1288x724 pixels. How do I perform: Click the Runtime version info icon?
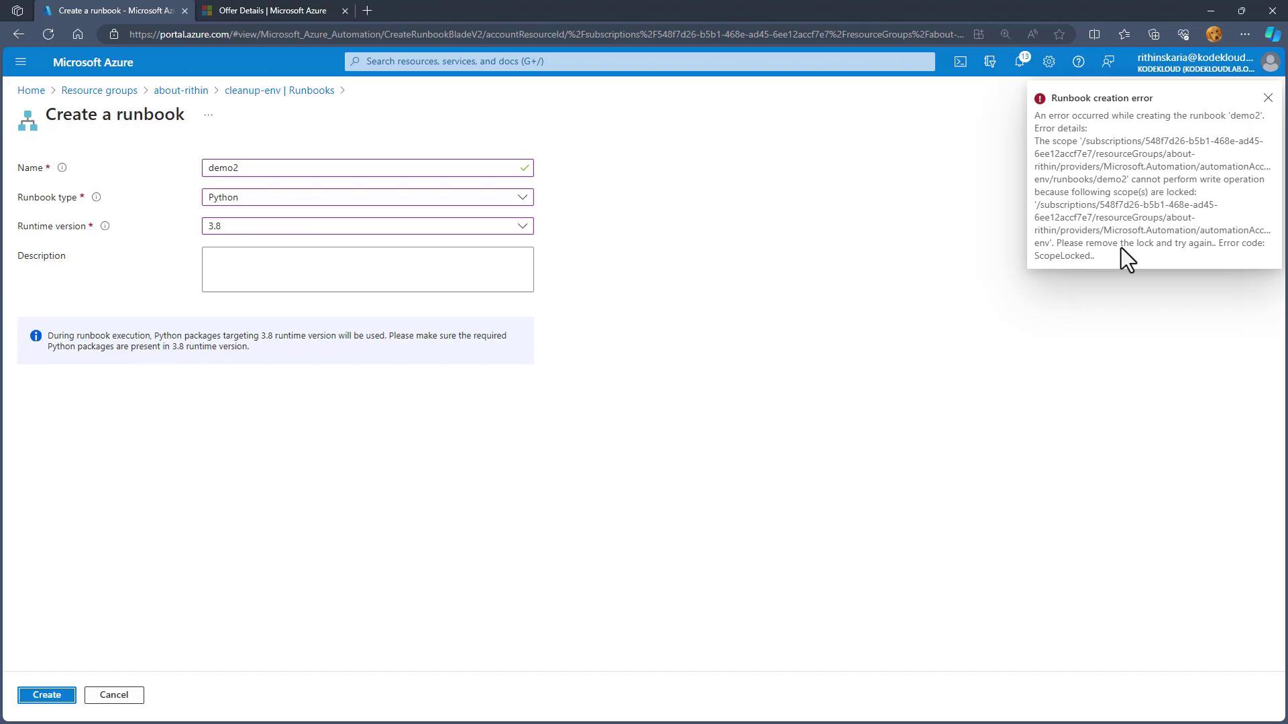point(105,226)
